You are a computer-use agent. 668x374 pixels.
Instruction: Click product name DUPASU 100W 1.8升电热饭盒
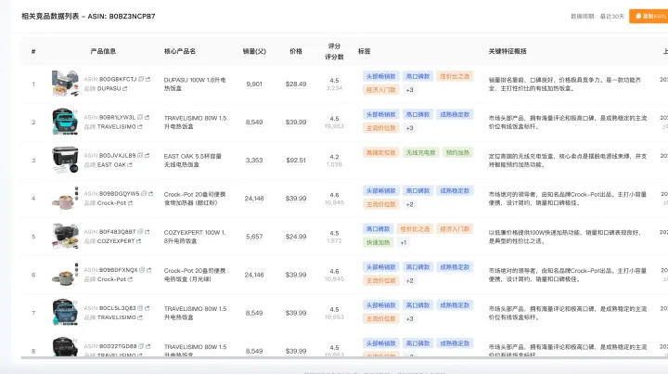195,84
